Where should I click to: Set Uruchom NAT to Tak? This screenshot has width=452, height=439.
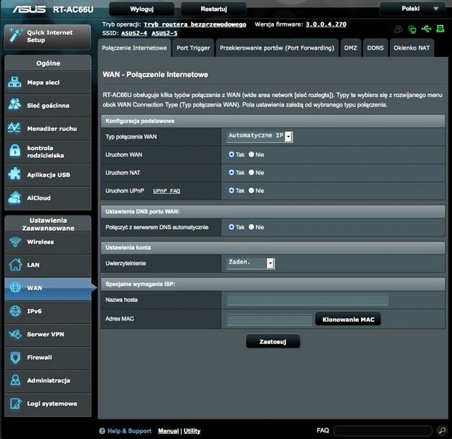click(x=231, y=172)
